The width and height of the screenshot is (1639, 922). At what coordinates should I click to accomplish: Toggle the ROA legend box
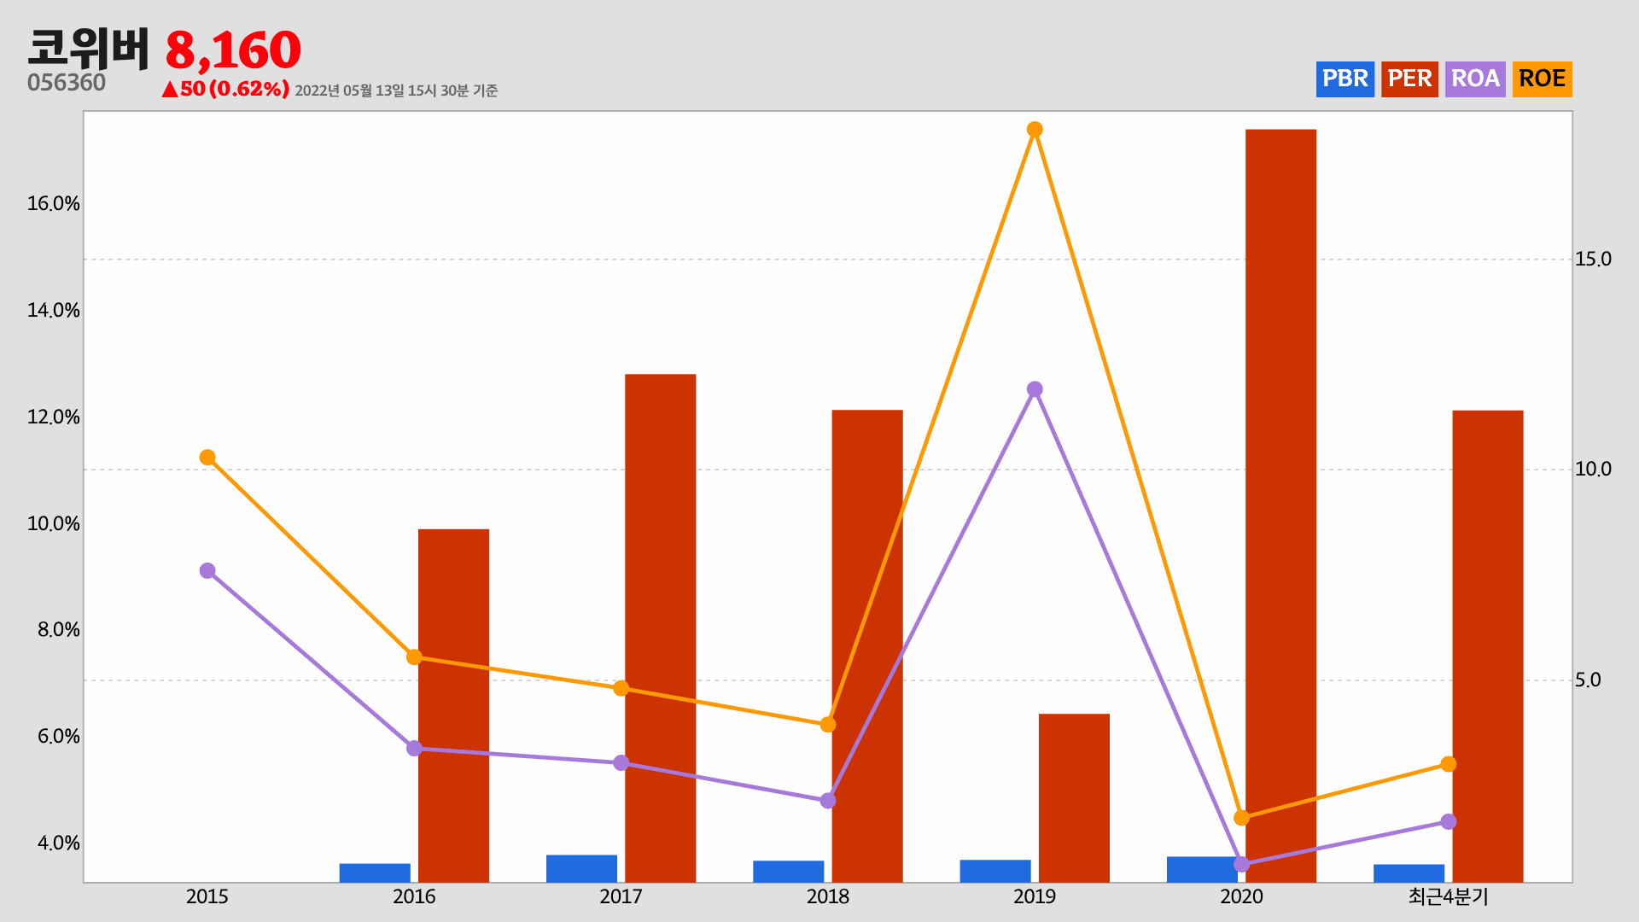point(1475,79)
